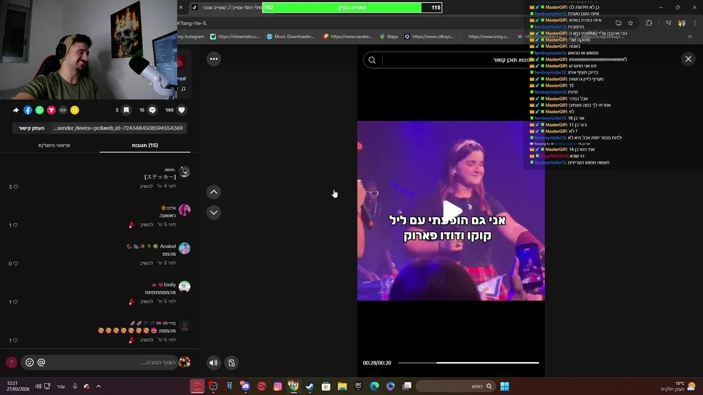Screen dimensions: 703x395
Task: Open the streamlabs bookmark
Action: (235, 37)
